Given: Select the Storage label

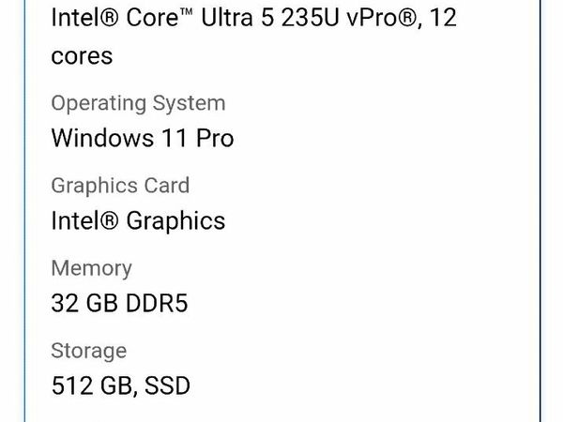Looking at the screenshot, I should 88,351.
